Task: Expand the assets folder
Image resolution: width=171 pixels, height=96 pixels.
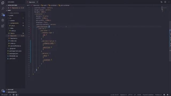Action: click(x=13, y=21)
